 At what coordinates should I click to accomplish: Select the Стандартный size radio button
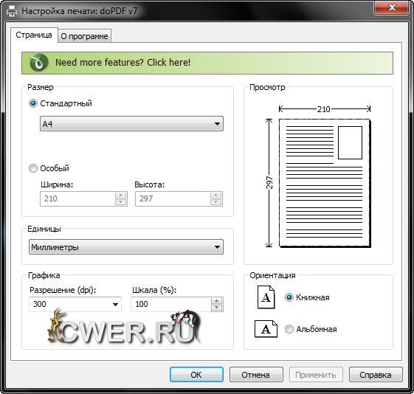tap(33, 103)
